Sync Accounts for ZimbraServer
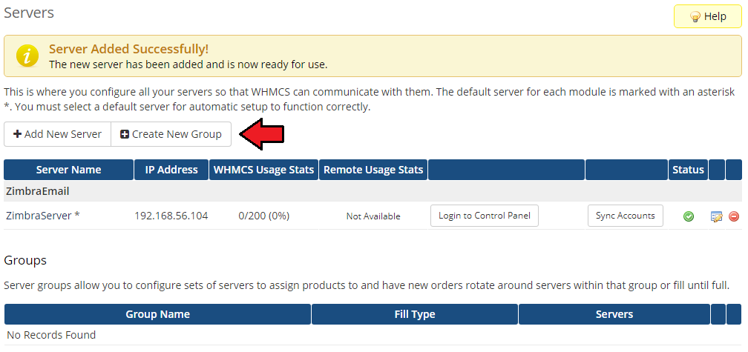748x352 pixels. 625,216
